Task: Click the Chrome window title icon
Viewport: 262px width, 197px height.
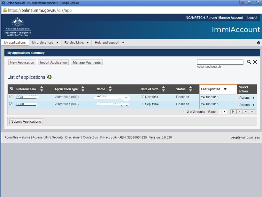Action: pos(3,3)
